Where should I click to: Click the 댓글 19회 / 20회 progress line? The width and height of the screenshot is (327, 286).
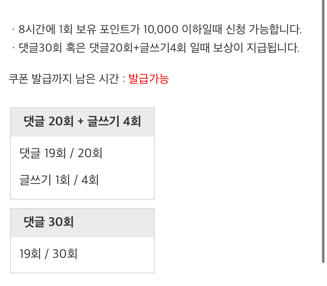[61, 153]
